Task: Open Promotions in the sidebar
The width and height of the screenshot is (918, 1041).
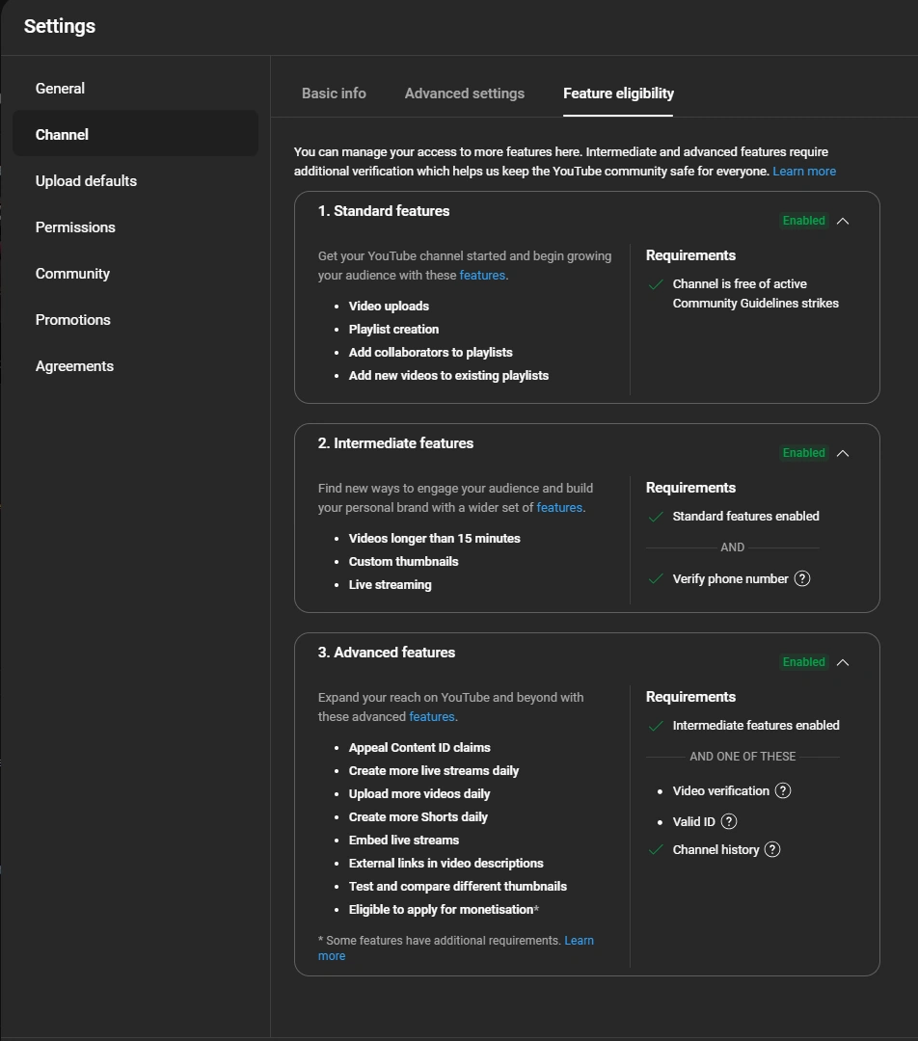Action: [x=73, y=320]
